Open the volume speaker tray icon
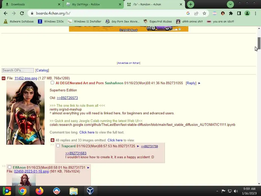Image resolution: width=261 pixels, height=196 pixels. [x=236, y=191]
